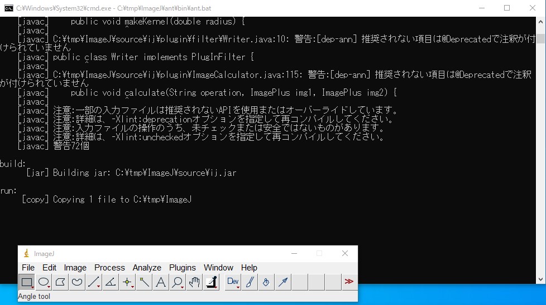This screenshot has width=546, height=305.
Task: Minimize the cmd.exe window
Action: click(482, 8)
